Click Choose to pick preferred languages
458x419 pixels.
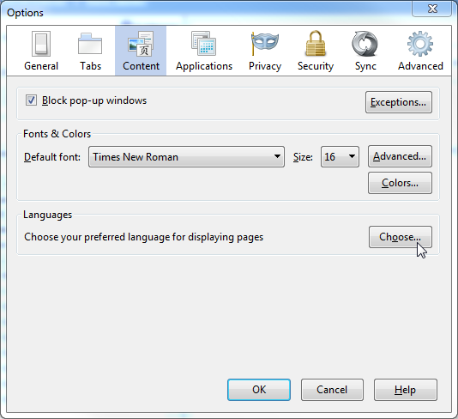pos(400,237)
